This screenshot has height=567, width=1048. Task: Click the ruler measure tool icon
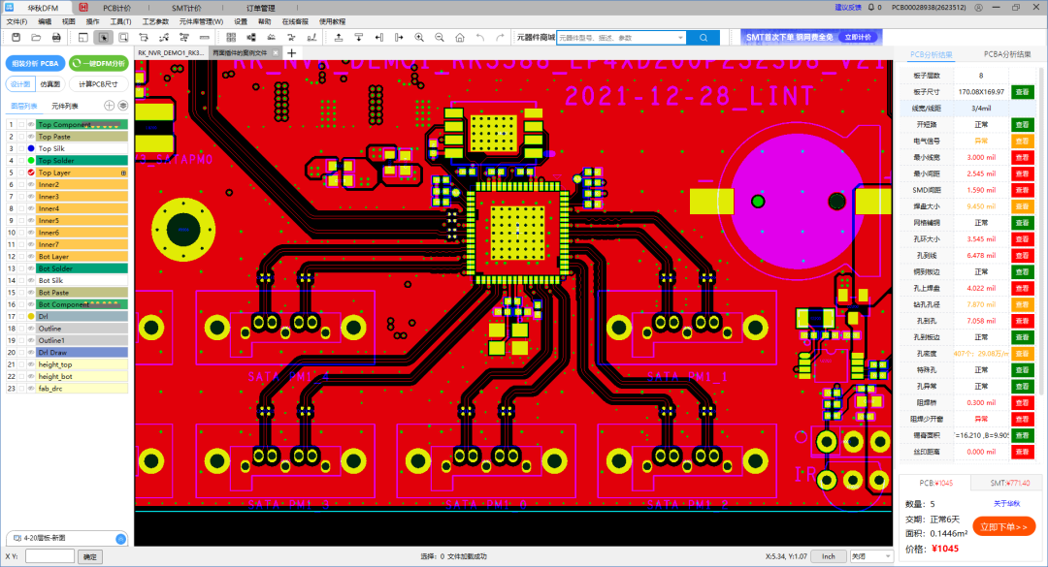[x=205, y=38]
